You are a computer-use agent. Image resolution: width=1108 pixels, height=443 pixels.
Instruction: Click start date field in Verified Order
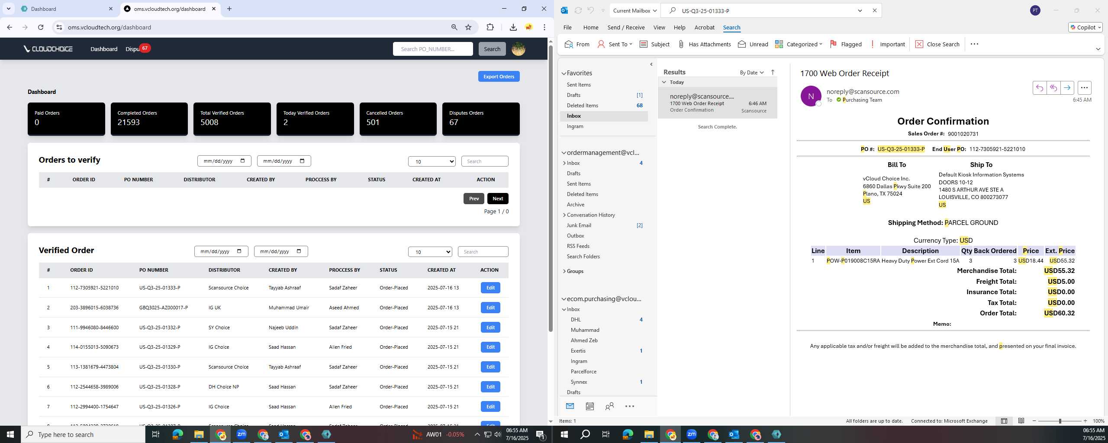221,251
